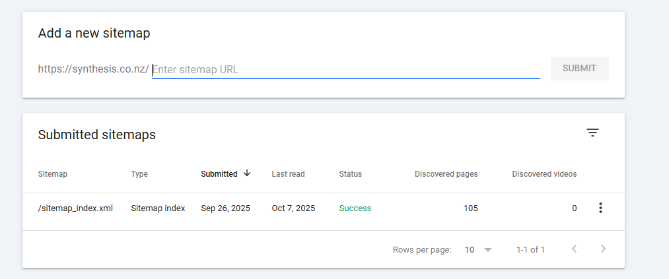Click the Sitemap column header
Screen dimensions: 669x279
53,174
